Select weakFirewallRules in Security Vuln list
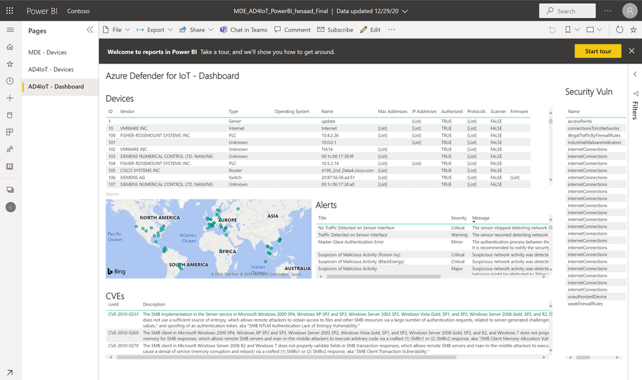Screen dimensions: 642x380 [596, 304]
